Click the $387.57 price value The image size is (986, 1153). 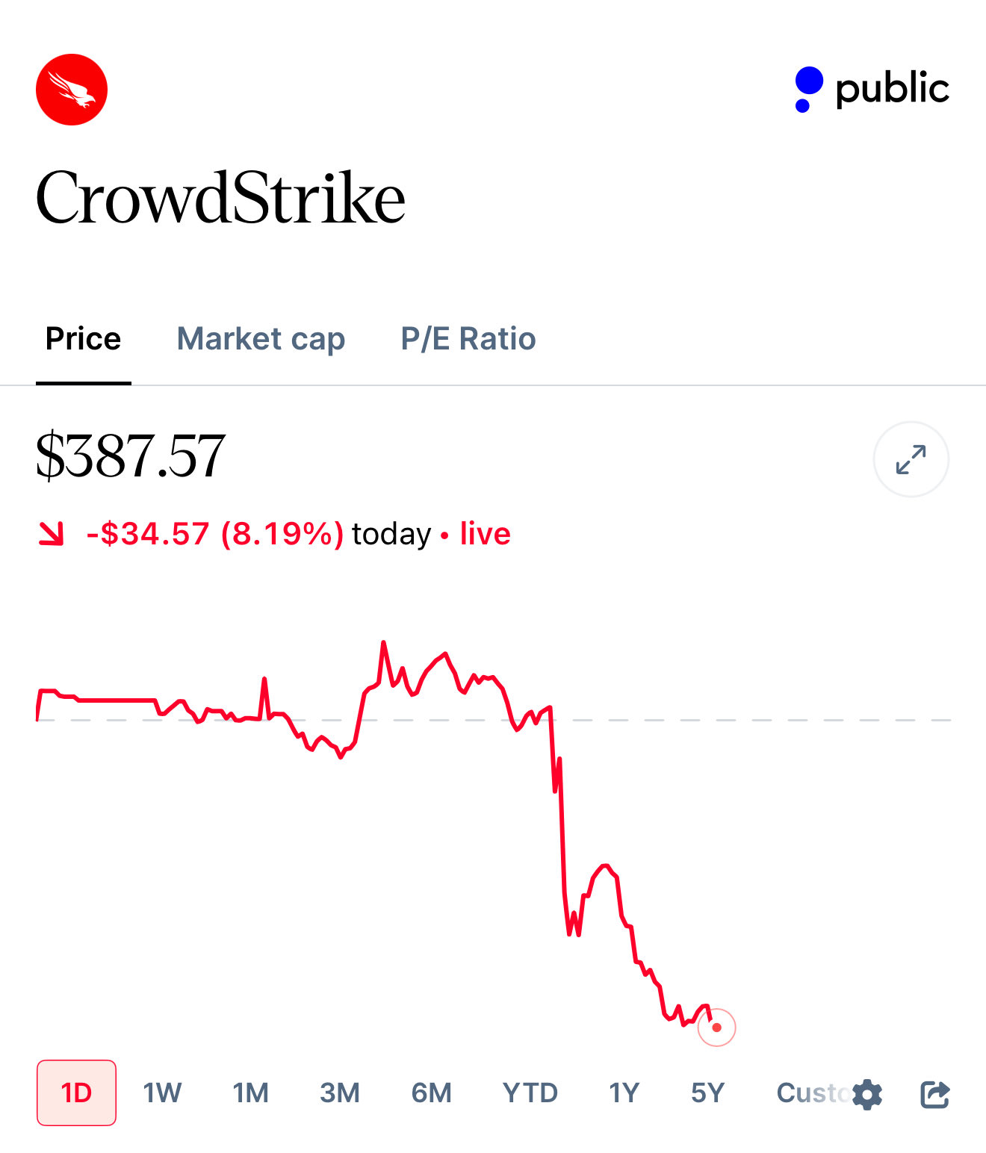[x=131, y=456]
